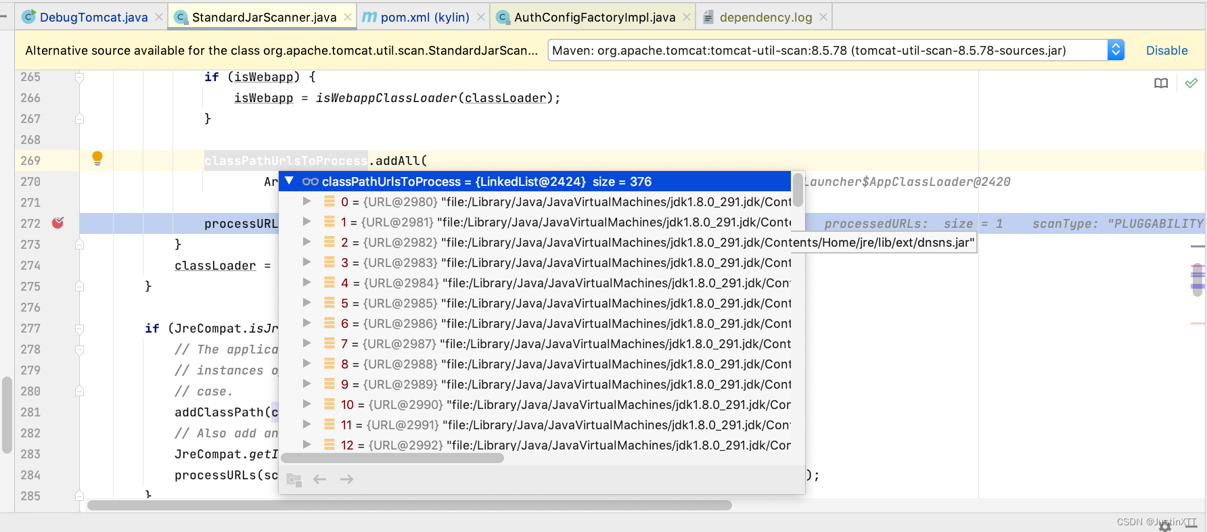Expand list element 1 URL@2981
The height and width of the screenshot is (532, 1207).
coord(306,222)
